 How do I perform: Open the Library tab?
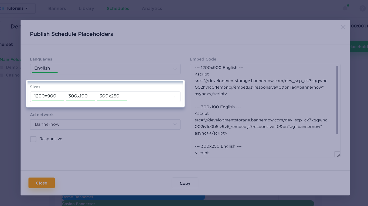click(x=86, y=9)
